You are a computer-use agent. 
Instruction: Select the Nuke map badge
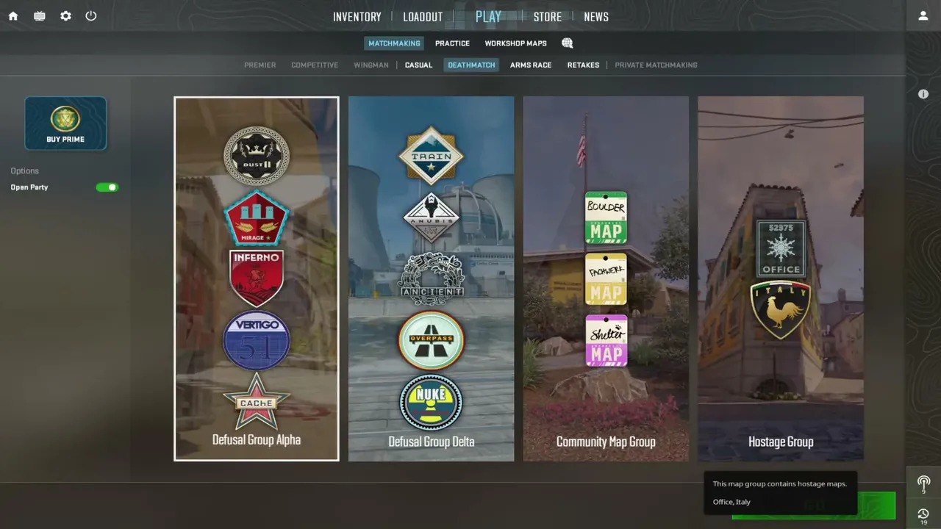[x=432, y=402]
